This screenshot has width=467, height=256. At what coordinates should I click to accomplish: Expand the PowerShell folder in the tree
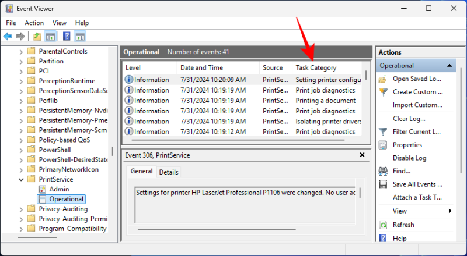click(x=22, y=150)
